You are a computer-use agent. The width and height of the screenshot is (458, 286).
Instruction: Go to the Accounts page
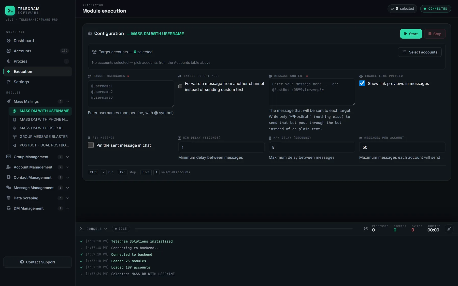tap(38, 51)
